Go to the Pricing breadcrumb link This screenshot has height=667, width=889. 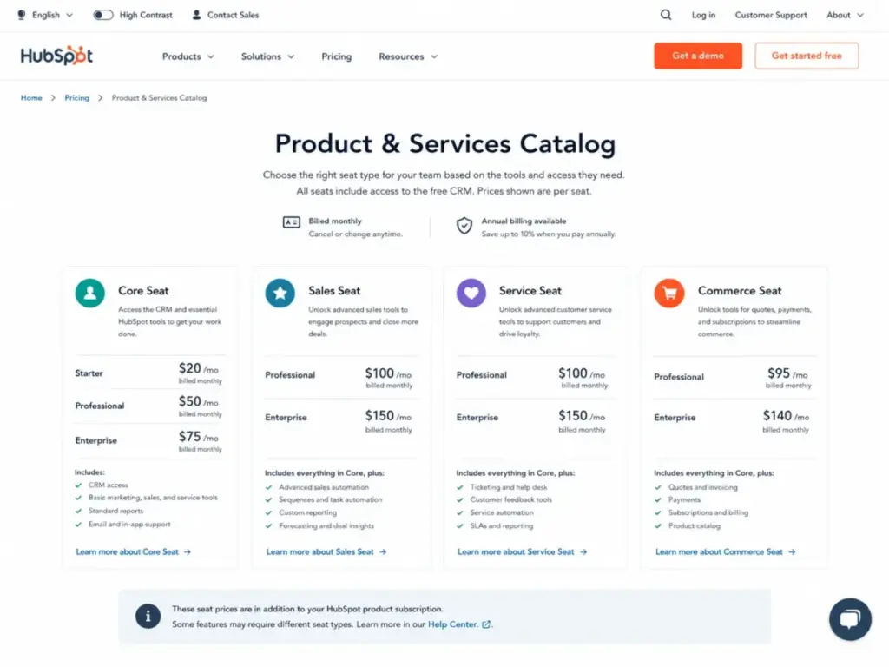coord(76,98)
